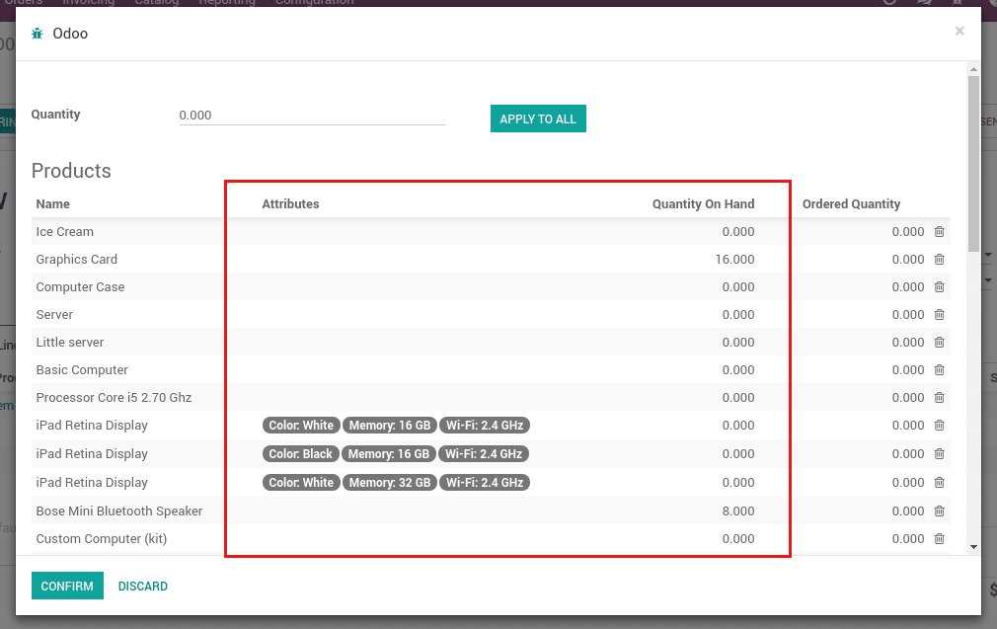
Task: Edit Ordered Quantity for Bose Mini Bluetooth Speaker
Action: click(x=908, y=511)
